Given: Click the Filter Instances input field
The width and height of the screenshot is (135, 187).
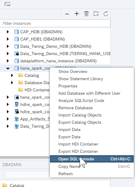Looking at the screenshot, I should point(55,23).
